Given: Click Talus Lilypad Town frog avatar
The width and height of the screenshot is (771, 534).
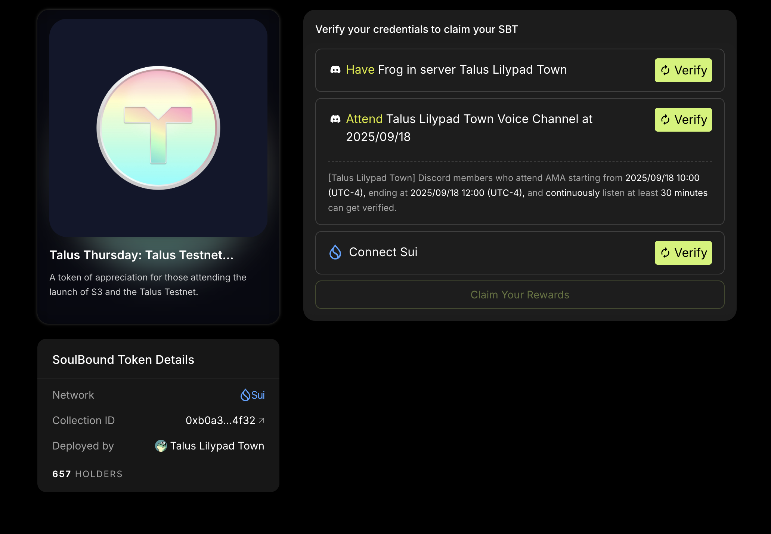Looking at the screenshot, I should tap(161, 446).
